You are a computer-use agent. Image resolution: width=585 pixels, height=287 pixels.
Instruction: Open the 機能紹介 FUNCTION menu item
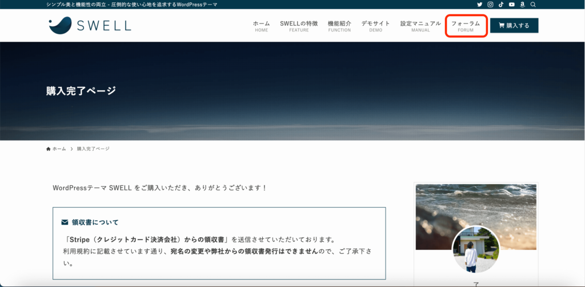(x=339, y=26)
